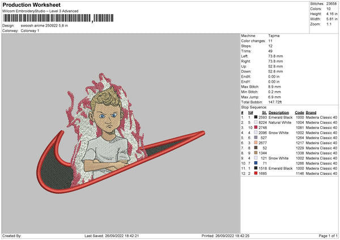
Task: Click the embroidered swoosh anime design preview
Action: pyautogui.click(x=121, y=134)
